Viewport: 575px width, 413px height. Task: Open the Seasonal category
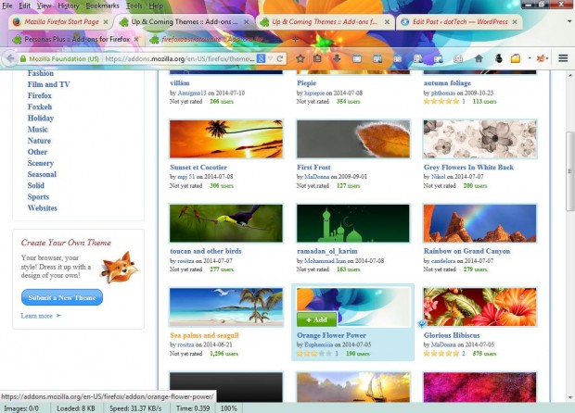tap(42, 174)
